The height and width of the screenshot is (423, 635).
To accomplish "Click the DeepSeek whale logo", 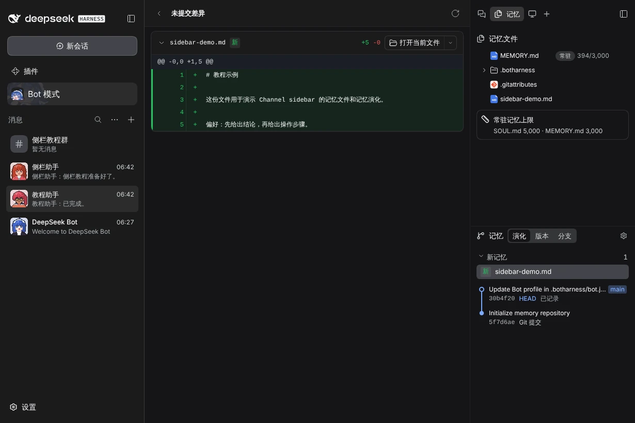I will (14, 19).
